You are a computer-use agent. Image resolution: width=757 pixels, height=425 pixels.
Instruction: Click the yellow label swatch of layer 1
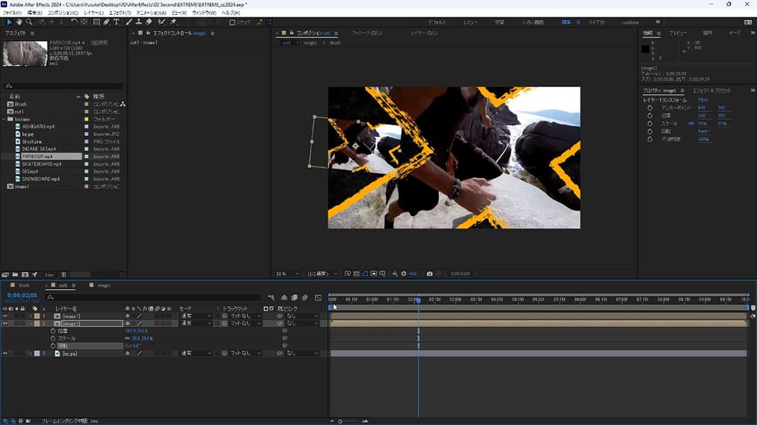(37, 316)
